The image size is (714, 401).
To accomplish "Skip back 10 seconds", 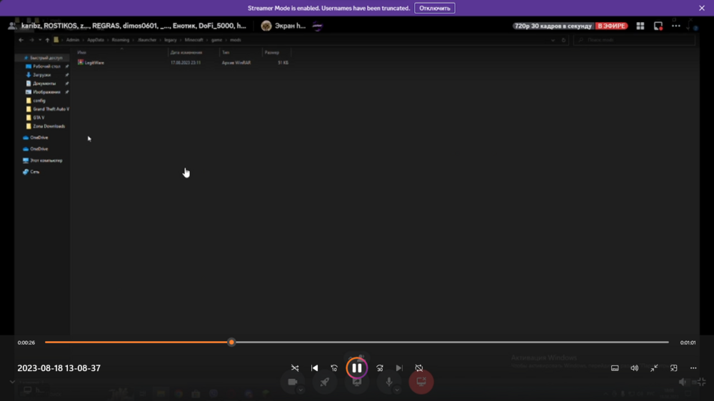I will (334, 367).
